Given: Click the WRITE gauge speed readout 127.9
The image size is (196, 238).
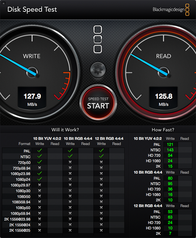Looking at the screenshot, I should [x=32, y=96].
